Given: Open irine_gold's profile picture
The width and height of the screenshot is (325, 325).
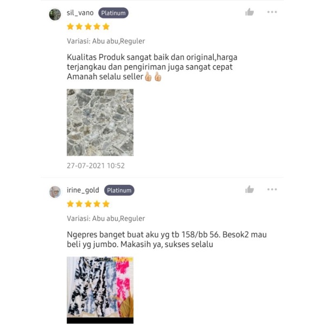Looking at the screenshot, I should pos(55,192).
